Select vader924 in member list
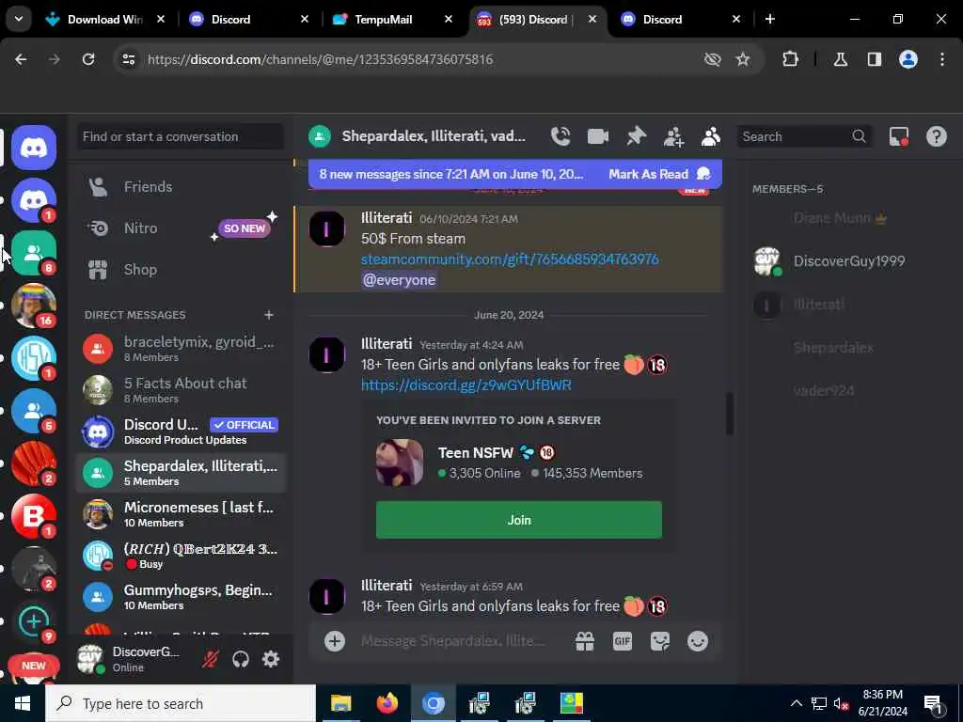The width and height of the screenshot is (963, 722). pyautogui.click(x=849, y=390)
